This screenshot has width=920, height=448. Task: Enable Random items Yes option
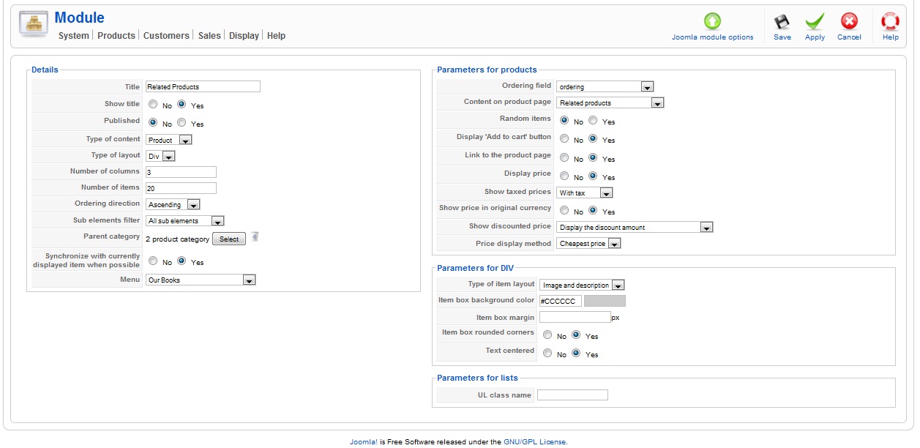tap(593, 121)
